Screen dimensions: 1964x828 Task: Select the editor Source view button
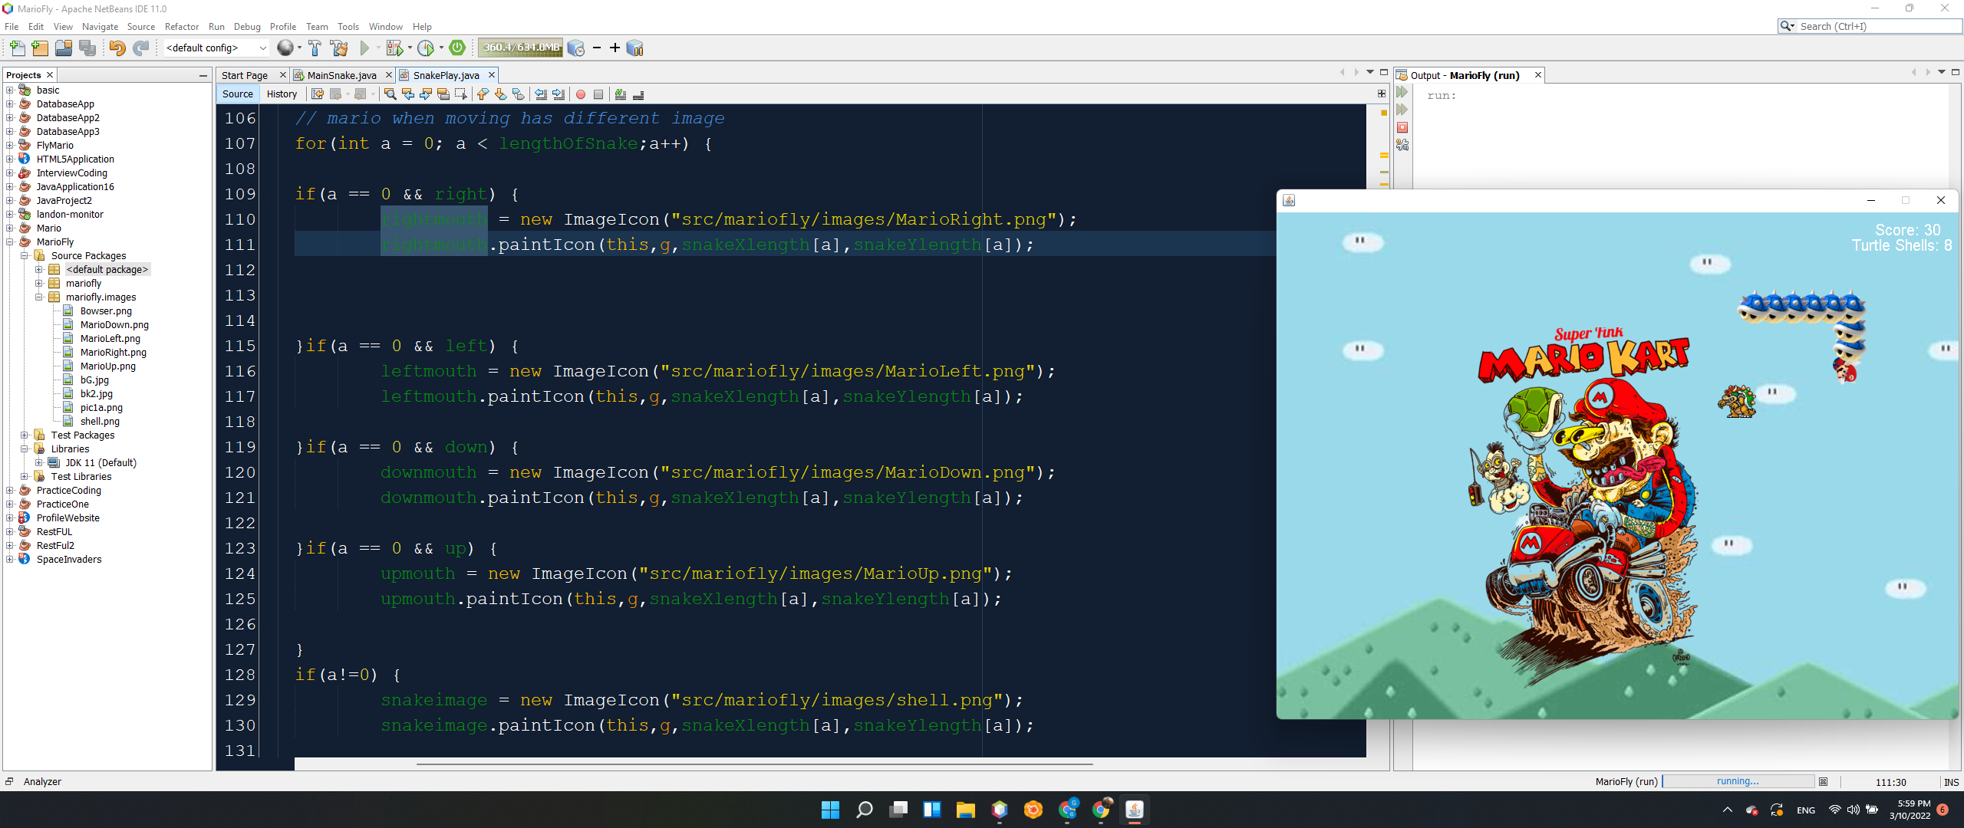[238, 94]
